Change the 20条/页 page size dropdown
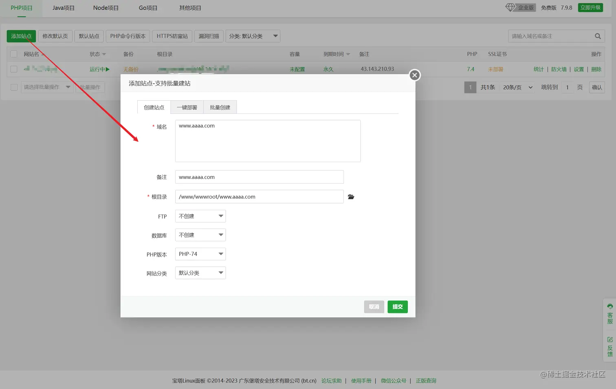The width and height of the screenshot is (616, 389). coord(517,87)
